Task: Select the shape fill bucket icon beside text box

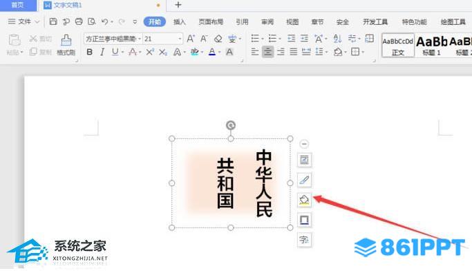Action: (x=304, y=200)
